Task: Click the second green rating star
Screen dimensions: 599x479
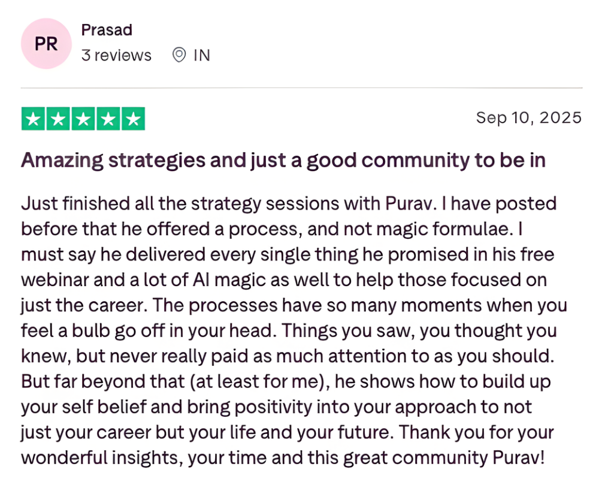Action: tap(58, 119)
